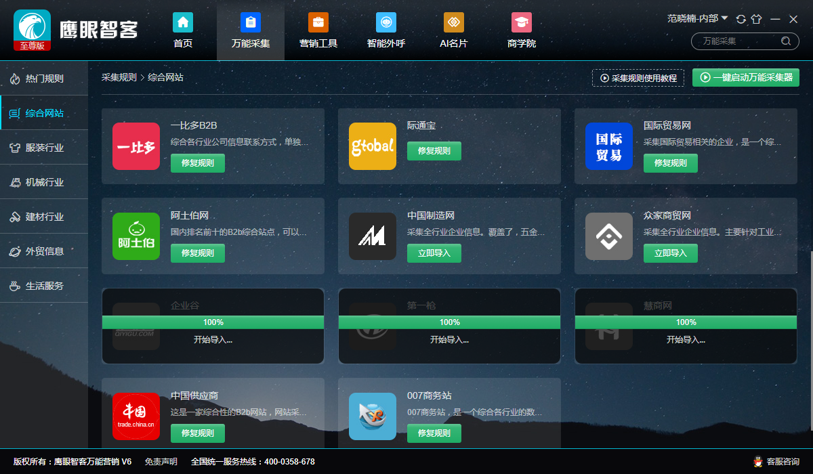Image resolution: width=813 pixels, height=474 pixels.
Task: Click 修复规则 for 中国供应商
Action: pyautogui.click(x=198, y=433)
